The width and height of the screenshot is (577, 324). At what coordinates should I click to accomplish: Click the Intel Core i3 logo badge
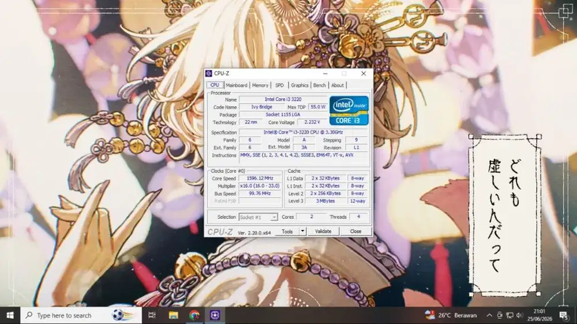[x=349, y=110]
